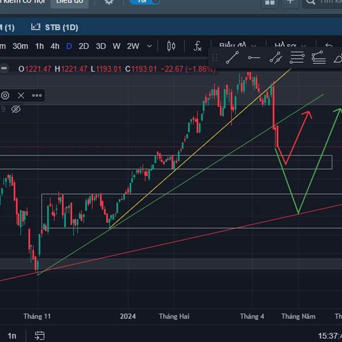
Task: Open the Biểu đồ dropdown in toolbar
Action: [x=238, y=45]
